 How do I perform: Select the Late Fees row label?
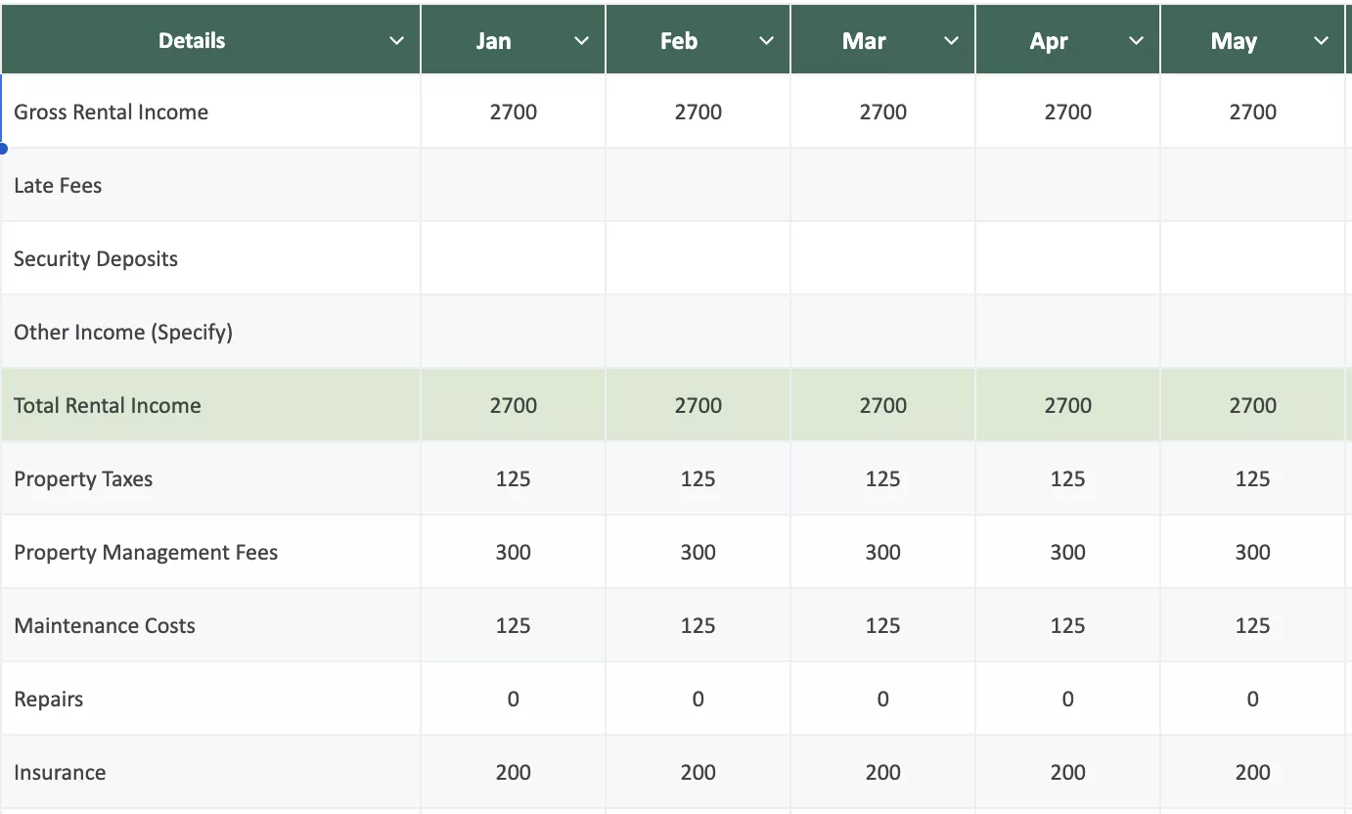pos(57,185)
